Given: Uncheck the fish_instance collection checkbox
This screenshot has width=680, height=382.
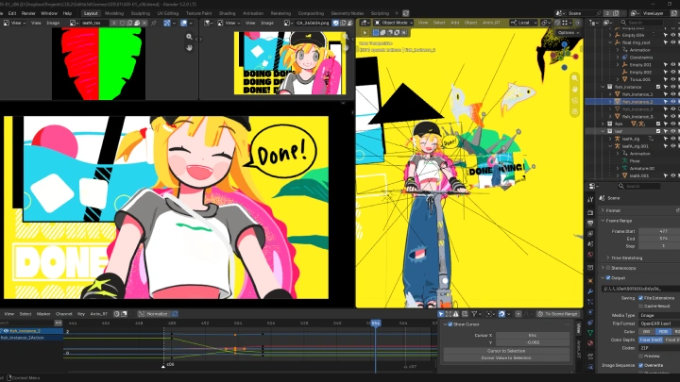Looking at the screenshot, I should [x=658, y=87].
